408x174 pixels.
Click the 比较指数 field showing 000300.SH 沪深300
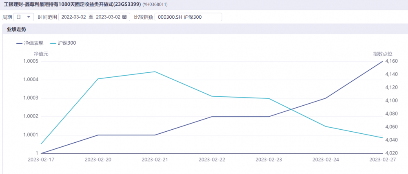188,17
